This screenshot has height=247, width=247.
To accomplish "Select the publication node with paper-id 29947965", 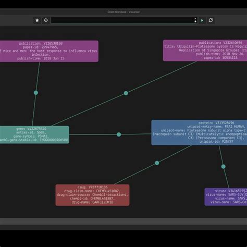I will click(49, 51).
